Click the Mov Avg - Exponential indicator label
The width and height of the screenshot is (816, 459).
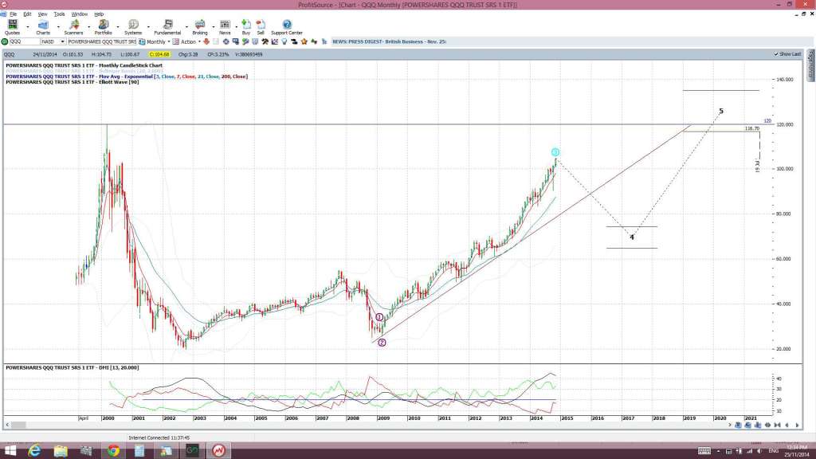127,76
